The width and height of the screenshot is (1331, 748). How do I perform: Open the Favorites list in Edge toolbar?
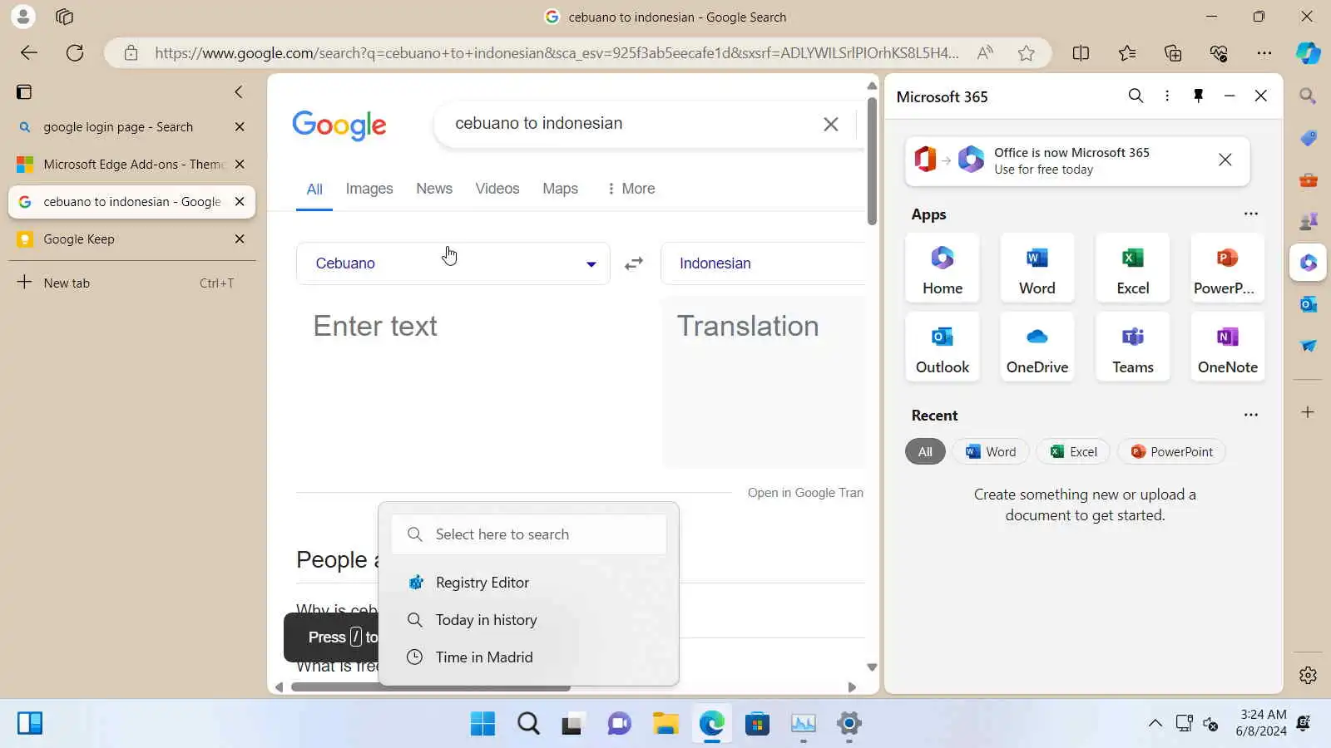(1127, 53)
